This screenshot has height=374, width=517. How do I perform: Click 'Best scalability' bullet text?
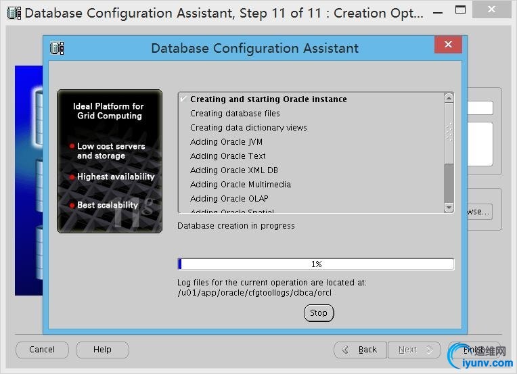(x=108, y=205)
